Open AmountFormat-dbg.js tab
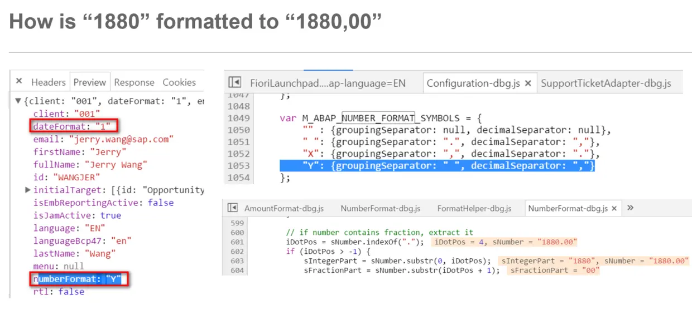Viewport: 692px width, 310px height. (x=283, y=208)
